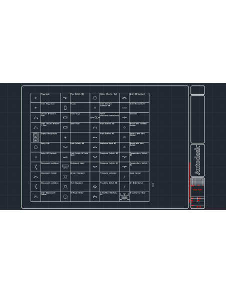
Task: Select the Pressure Switch NC symbol
Action: click(x=95, y=167)
